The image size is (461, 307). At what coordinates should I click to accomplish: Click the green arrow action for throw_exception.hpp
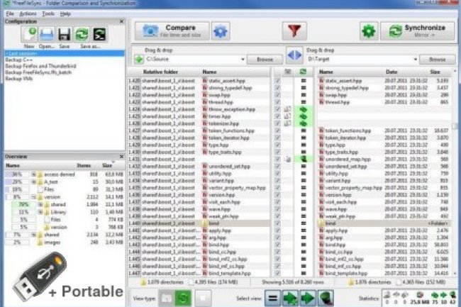[x=303, y=109]
